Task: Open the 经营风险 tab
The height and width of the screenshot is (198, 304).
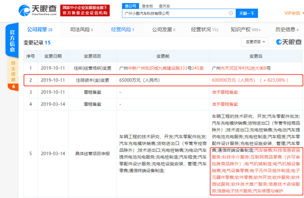Action: pyautogui.click(x=122, y=30)
